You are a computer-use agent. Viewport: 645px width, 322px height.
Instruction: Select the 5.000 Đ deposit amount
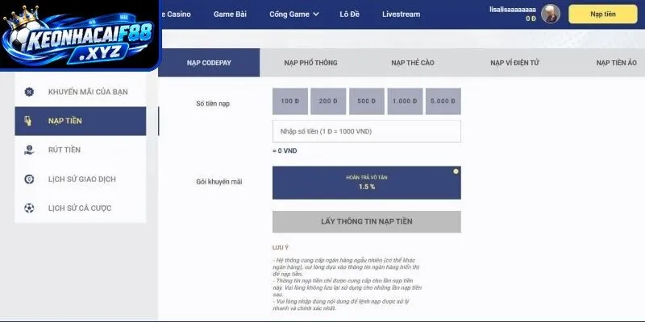click(x=443, y=101)
